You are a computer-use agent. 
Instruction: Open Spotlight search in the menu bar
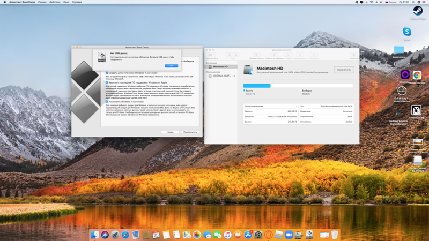413,2
